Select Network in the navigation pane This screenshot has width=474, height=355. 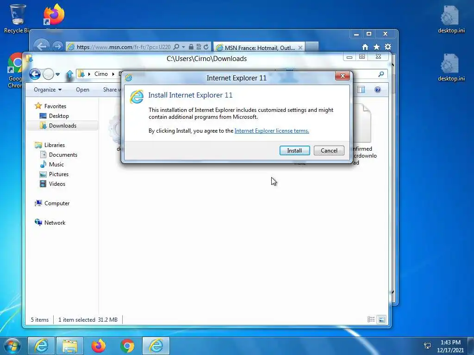point(55,222)
